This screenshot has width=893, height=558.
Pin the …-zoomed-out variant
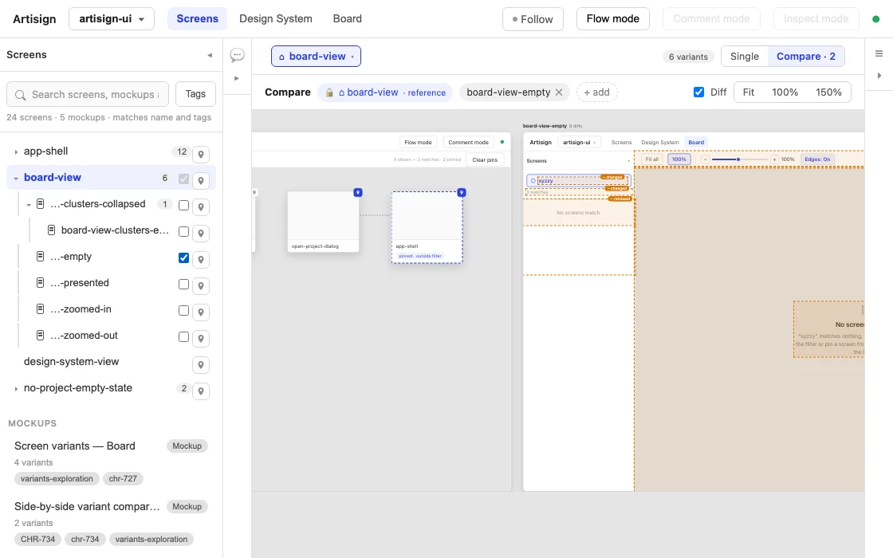(200, 338)
